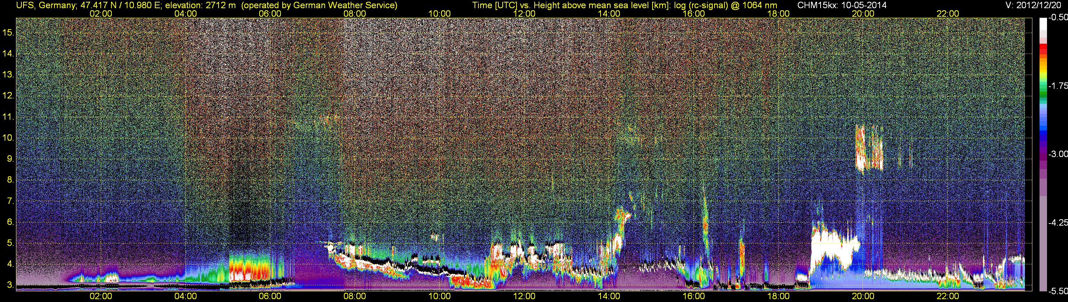Click the "12." height axis label
Viewport: 1068px width, 302px height.
[x=8, y=96]
